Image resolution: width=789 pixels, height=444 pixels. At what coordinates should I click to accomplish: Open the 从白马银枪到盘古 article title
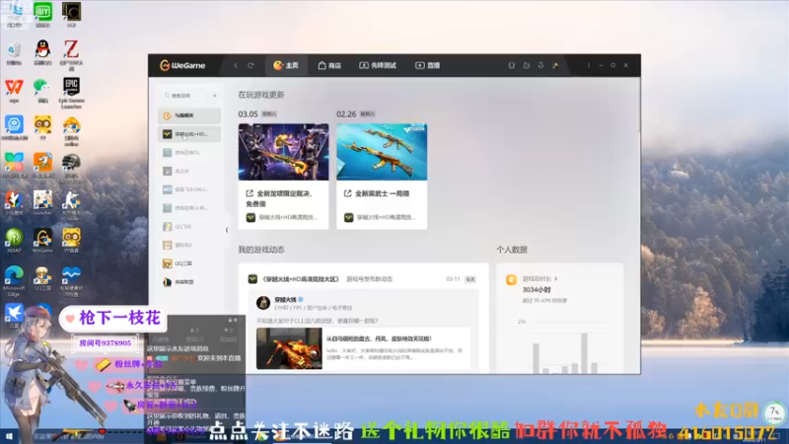tap(379, 338)
